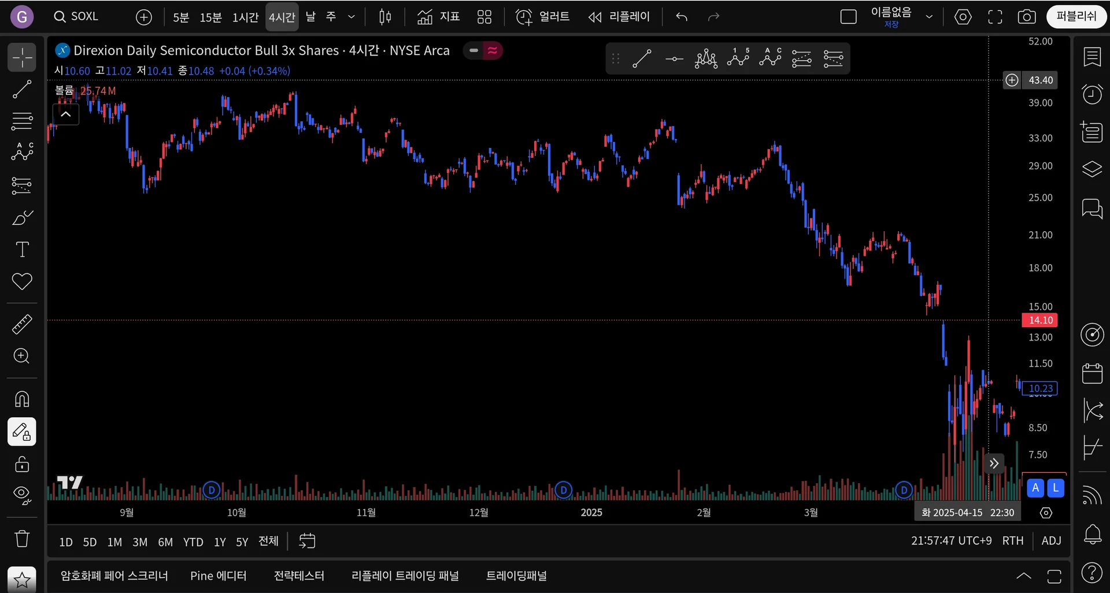Open SOXL symbol search
Image resolution: width=1110 pixels, height=593 pixels.
point(76,17)
